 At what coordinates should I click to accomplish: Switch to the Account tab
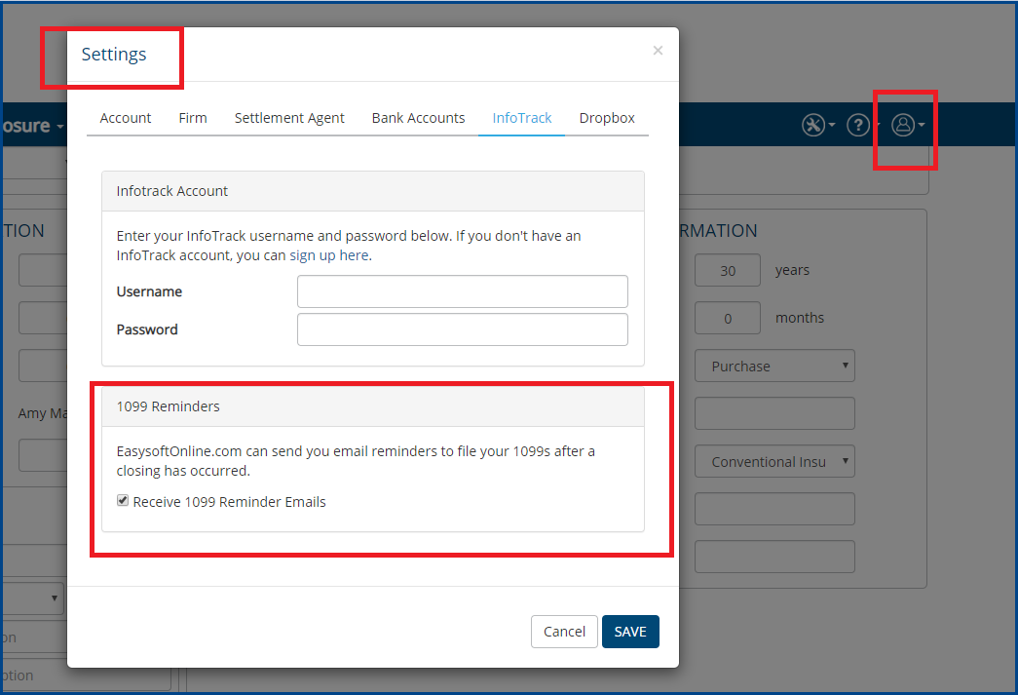126,118
